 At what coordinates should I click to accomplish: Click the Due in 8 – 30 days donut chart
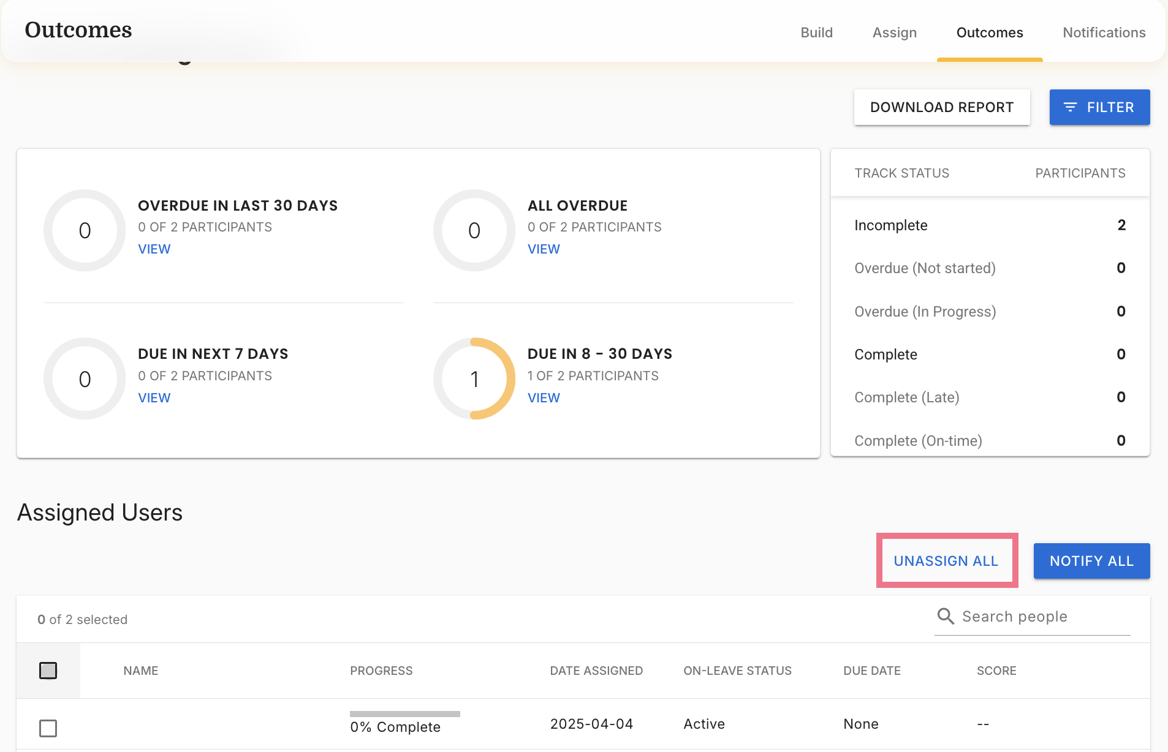[474, 378]
